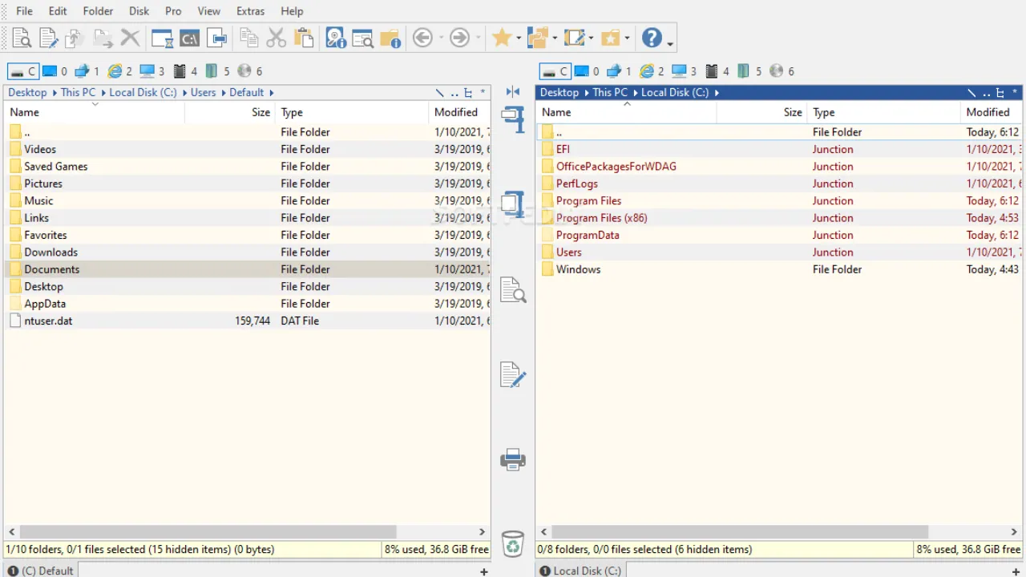
Task: Click Users in the left pane breadcrumb
Action: click(x=204, y=93)
